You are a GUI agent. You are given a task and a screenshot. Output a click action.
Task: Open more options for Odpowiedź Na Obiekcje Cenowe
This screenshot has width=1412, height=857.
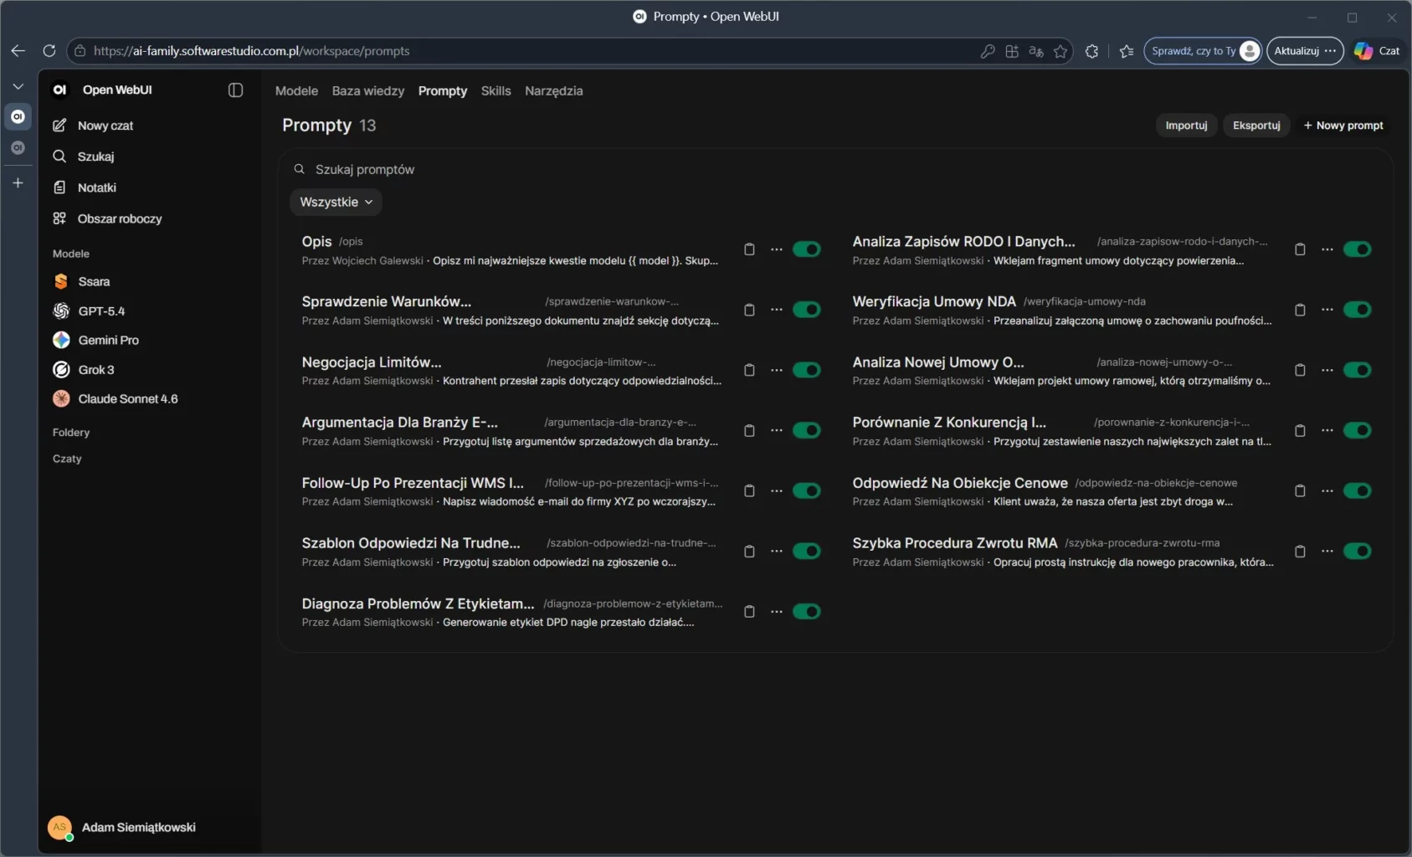[1327, 490]
